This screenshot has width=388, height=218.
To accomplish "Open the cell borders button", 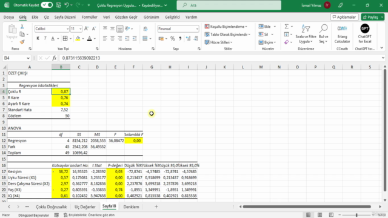I will coord(65,38).
